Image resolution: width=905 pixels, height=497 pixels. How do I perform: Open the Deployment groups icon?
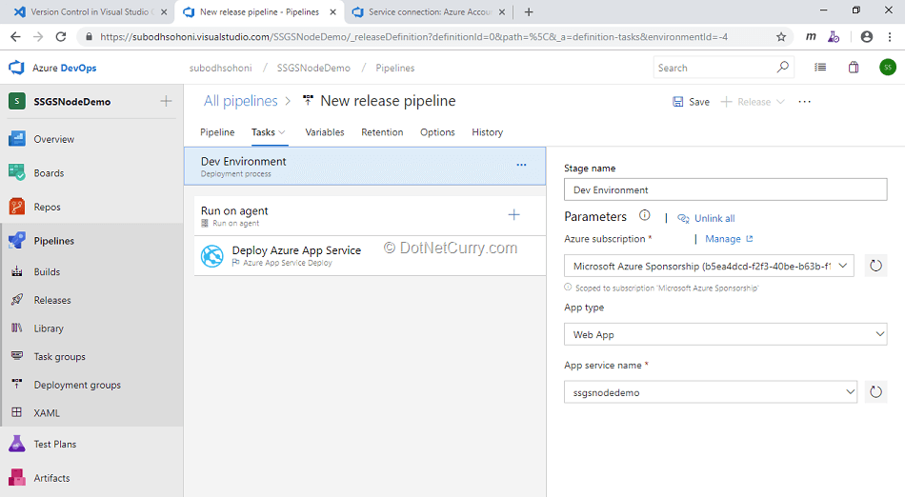[17, 385]
